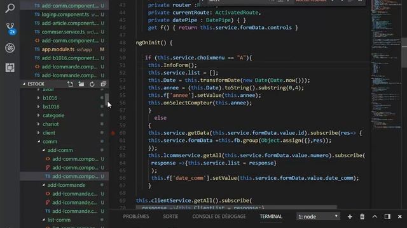
Task: Open add-b1016.component file in open editors
Action: pyautogui.click(x=64, y=58)
